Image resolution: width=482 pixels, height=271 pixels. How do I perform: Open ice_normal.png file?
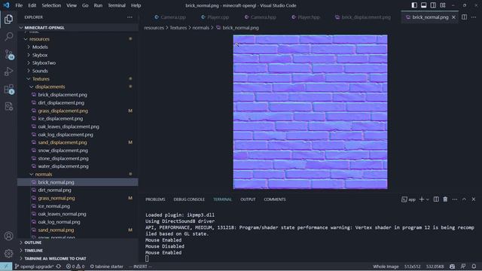(78, 206)
